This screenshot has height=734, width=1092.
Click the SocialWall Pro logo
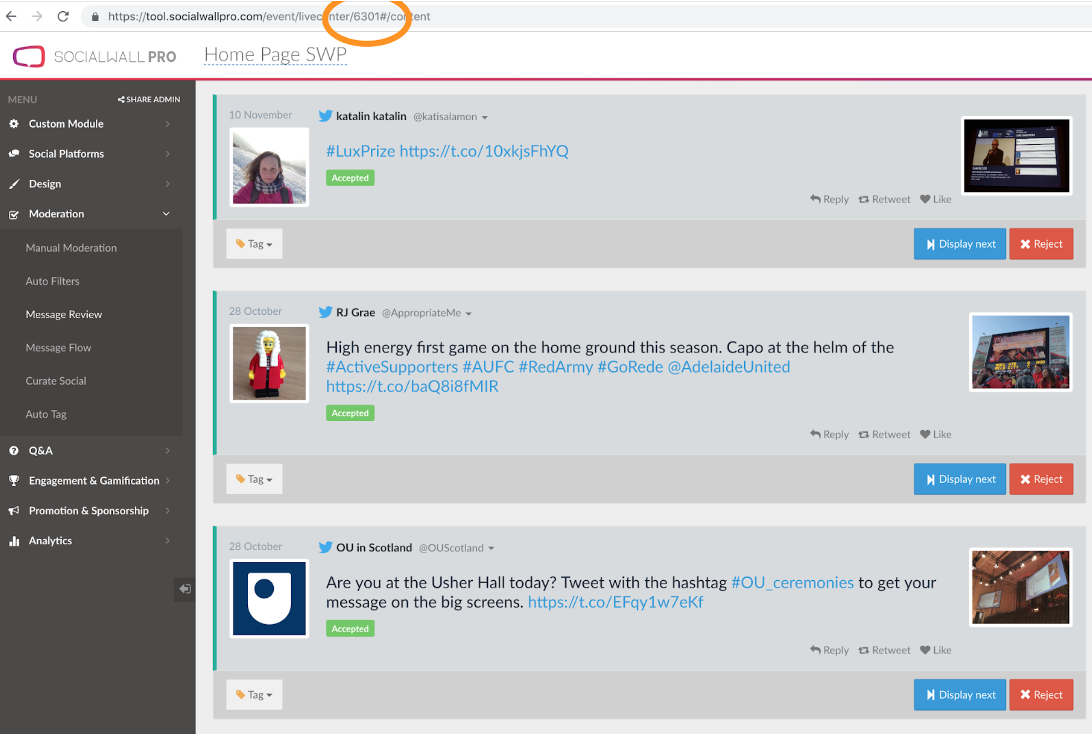[x=29, y=57]
